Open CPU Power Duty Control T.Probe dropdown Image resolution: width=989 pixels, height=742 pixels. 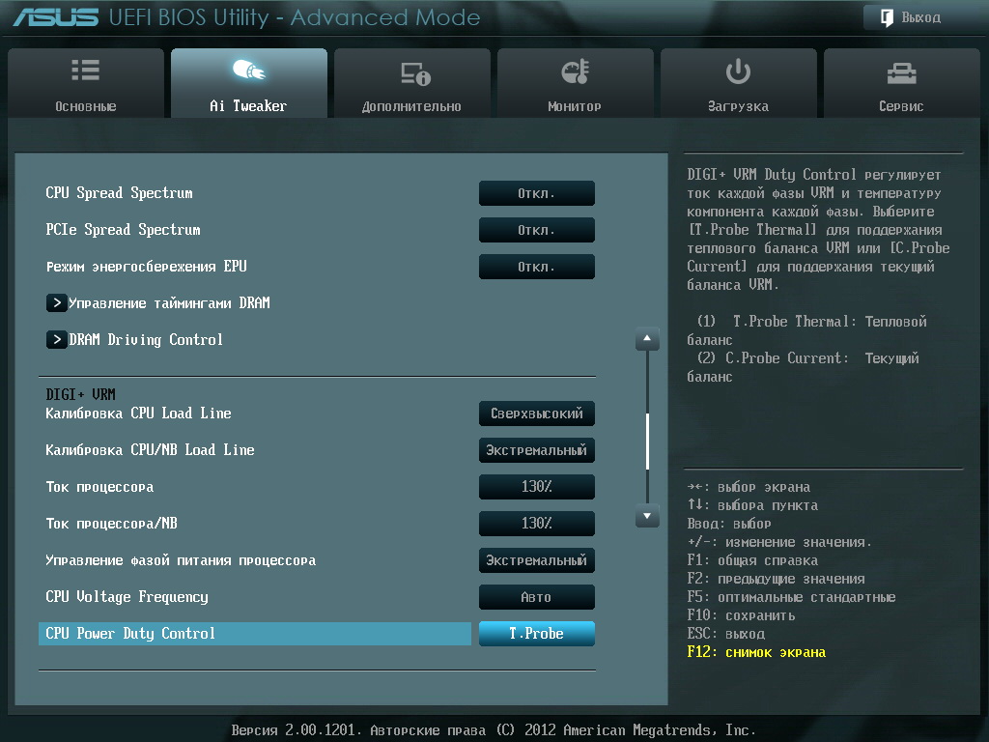536,634
